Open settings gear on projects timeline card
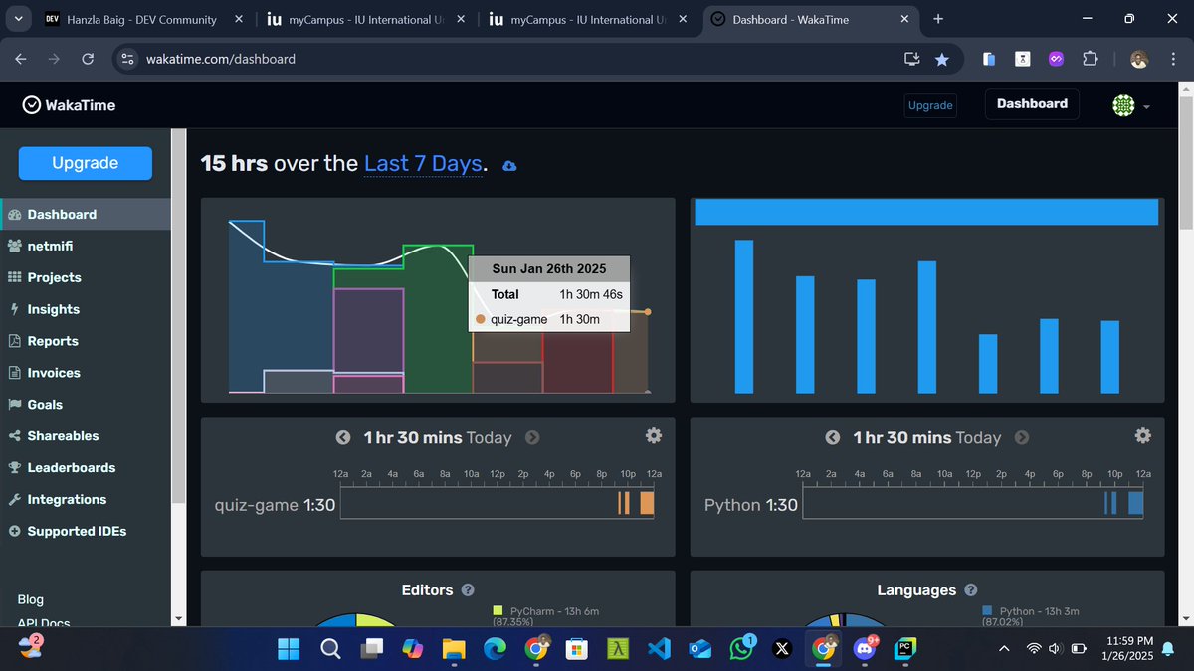This screenshot has height=671, width=1194. pyautogui.click(x=654, y=435)
